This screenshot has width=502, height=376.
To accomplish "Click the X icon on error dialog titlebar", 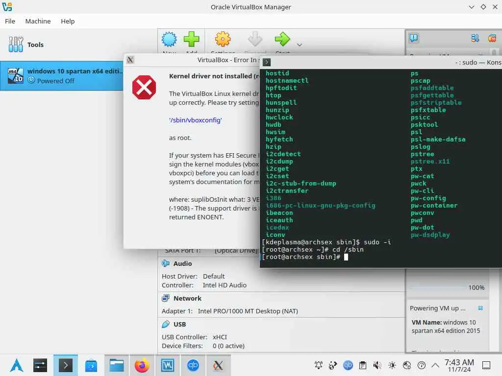I will [x=130, y=60].
